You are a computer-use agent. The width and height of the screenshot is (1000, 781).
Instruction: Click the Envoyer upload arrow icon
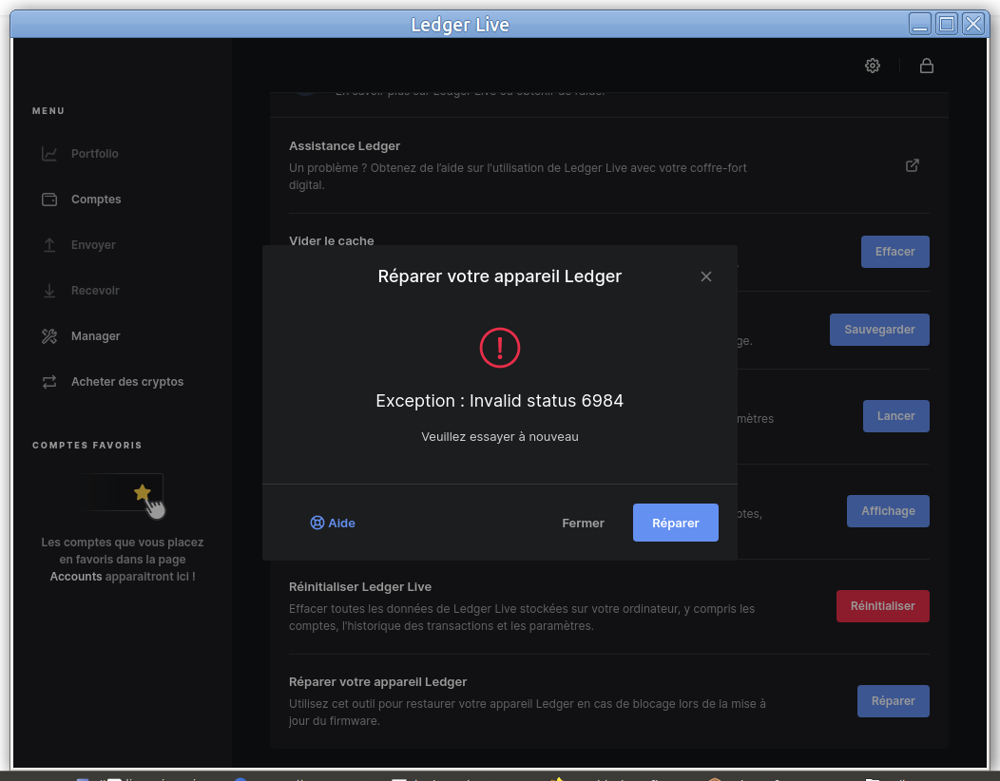point(49,245)
